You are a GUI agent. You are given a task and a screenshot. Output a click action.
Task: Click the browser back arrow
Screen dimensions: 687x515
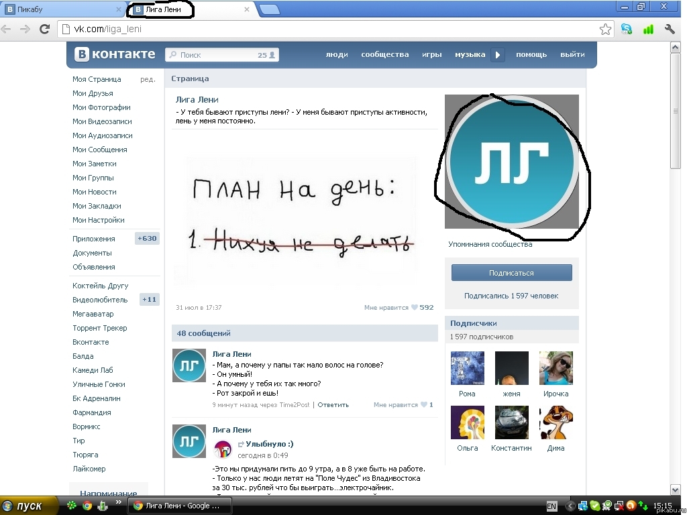coord(6,30)
